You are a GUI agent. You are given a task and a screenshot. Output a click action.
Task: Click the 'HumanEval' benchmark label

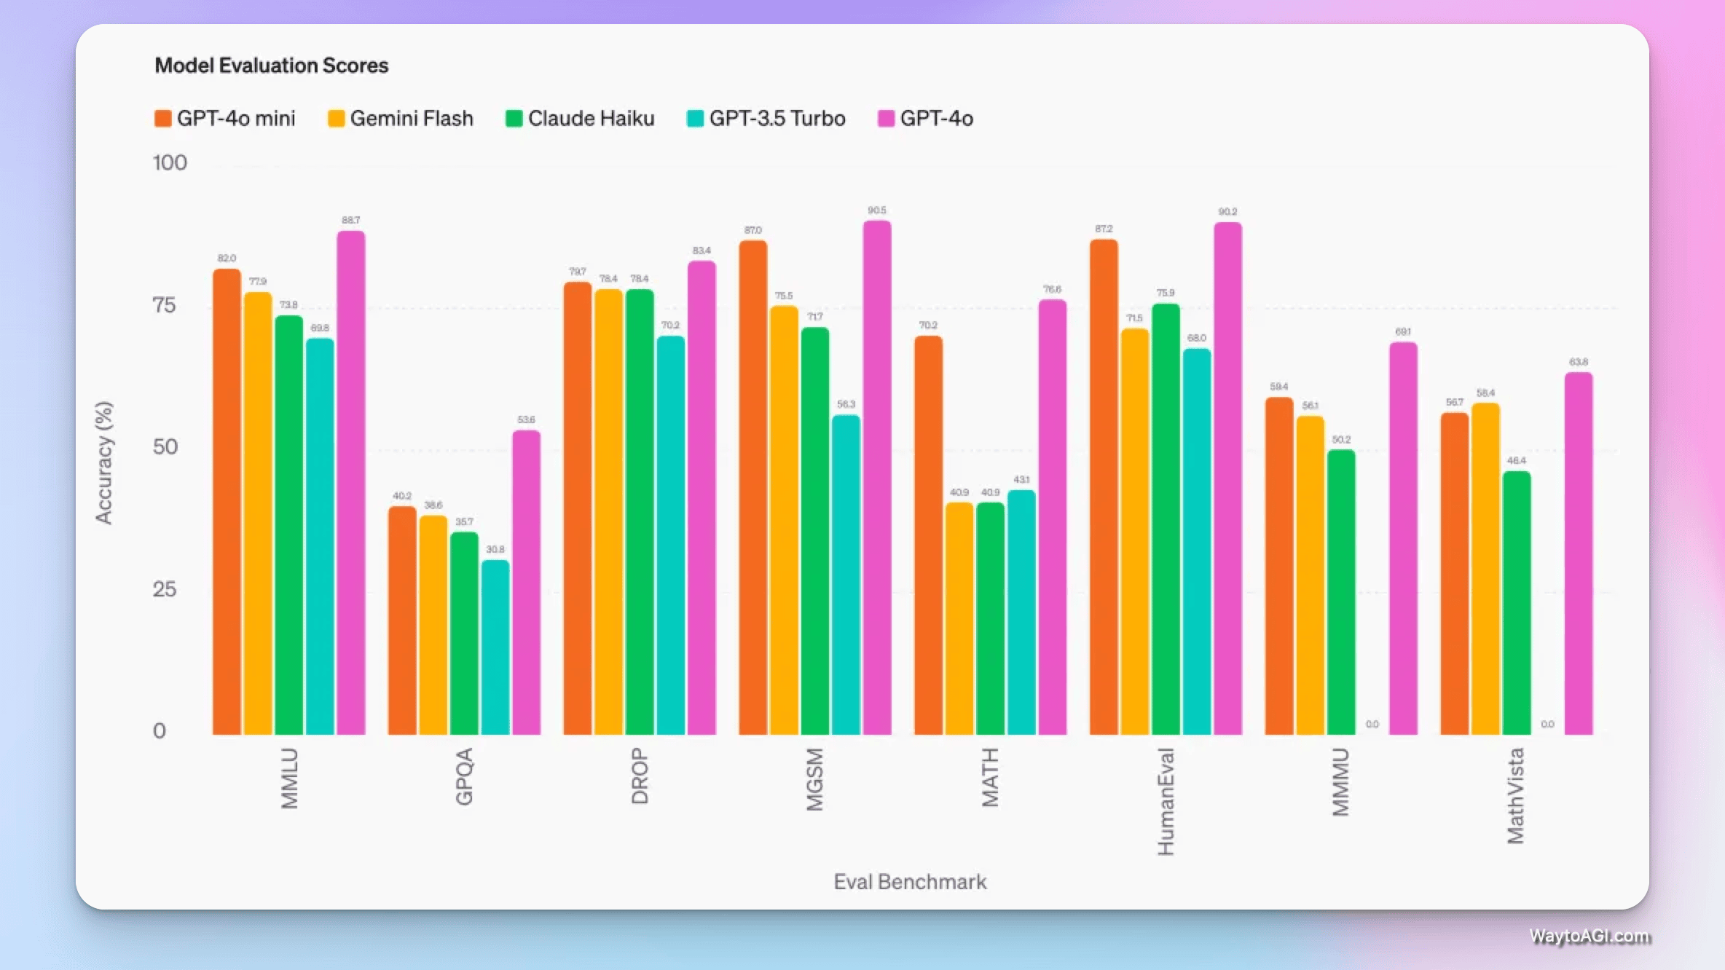coord(1166,802)
